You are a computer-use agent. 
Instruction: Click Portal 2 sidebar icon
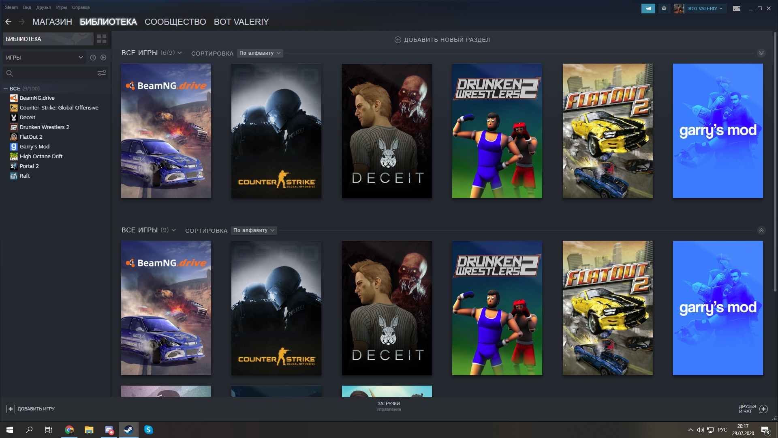click(x=14, y=166)
